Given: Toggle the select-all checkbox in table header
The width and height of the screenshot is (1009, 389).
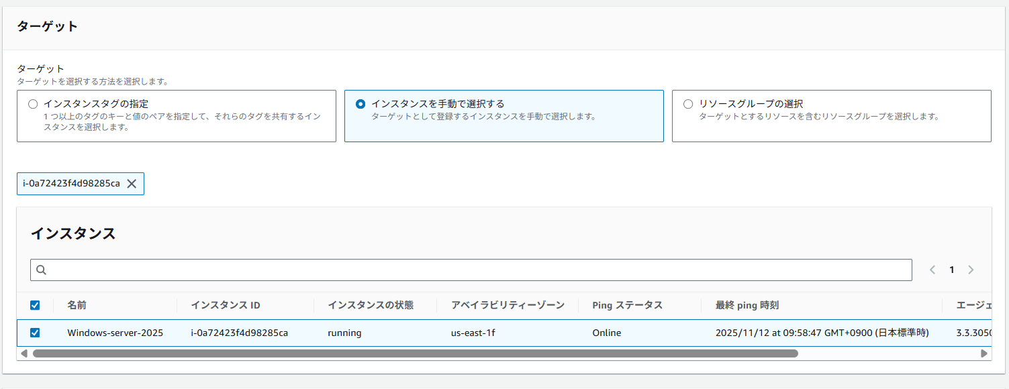Looking at the screenshot, I should point(35,304).
